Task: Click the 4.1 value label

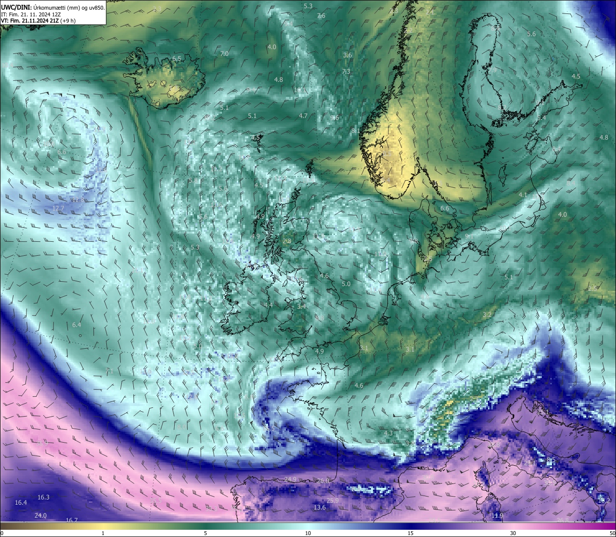Action: click(523, 195)
